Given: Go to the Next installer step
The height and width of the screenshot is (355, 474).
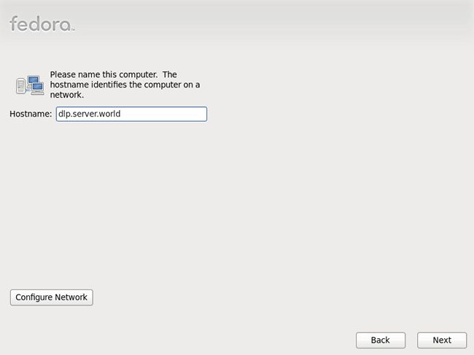Looking at the screenshot, I should (x=442, y=340).
